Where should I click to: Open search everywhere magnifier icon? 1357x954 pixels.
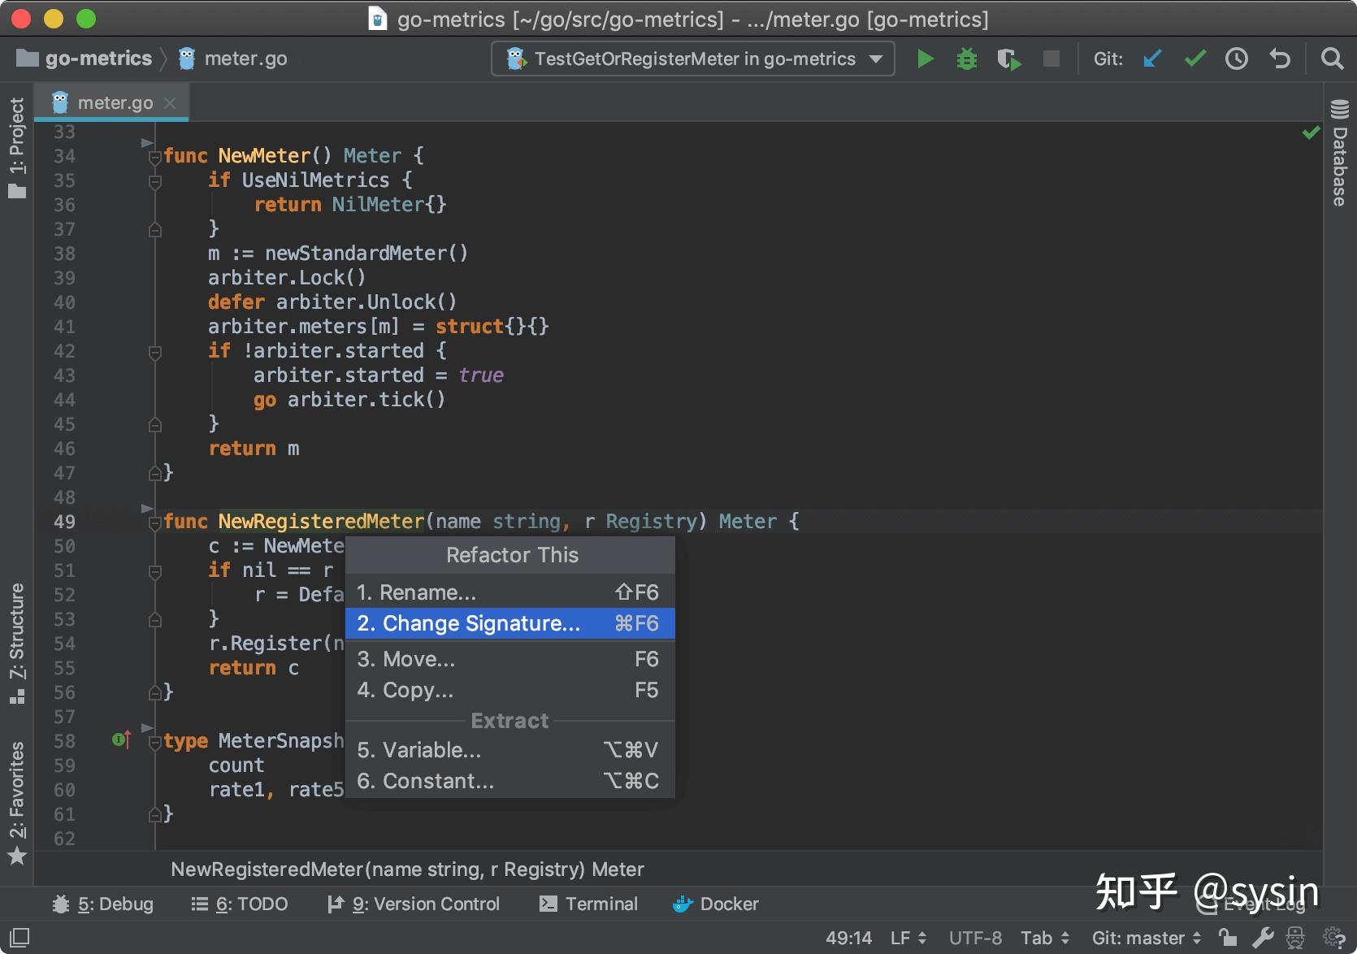click(1331, 58)
